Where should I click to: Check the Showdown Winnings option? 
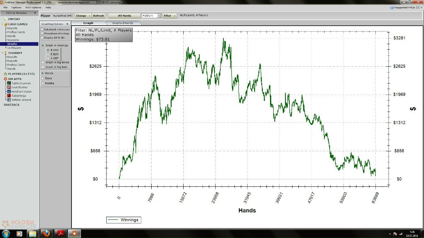pyautogui.click(x=42, y=33)
